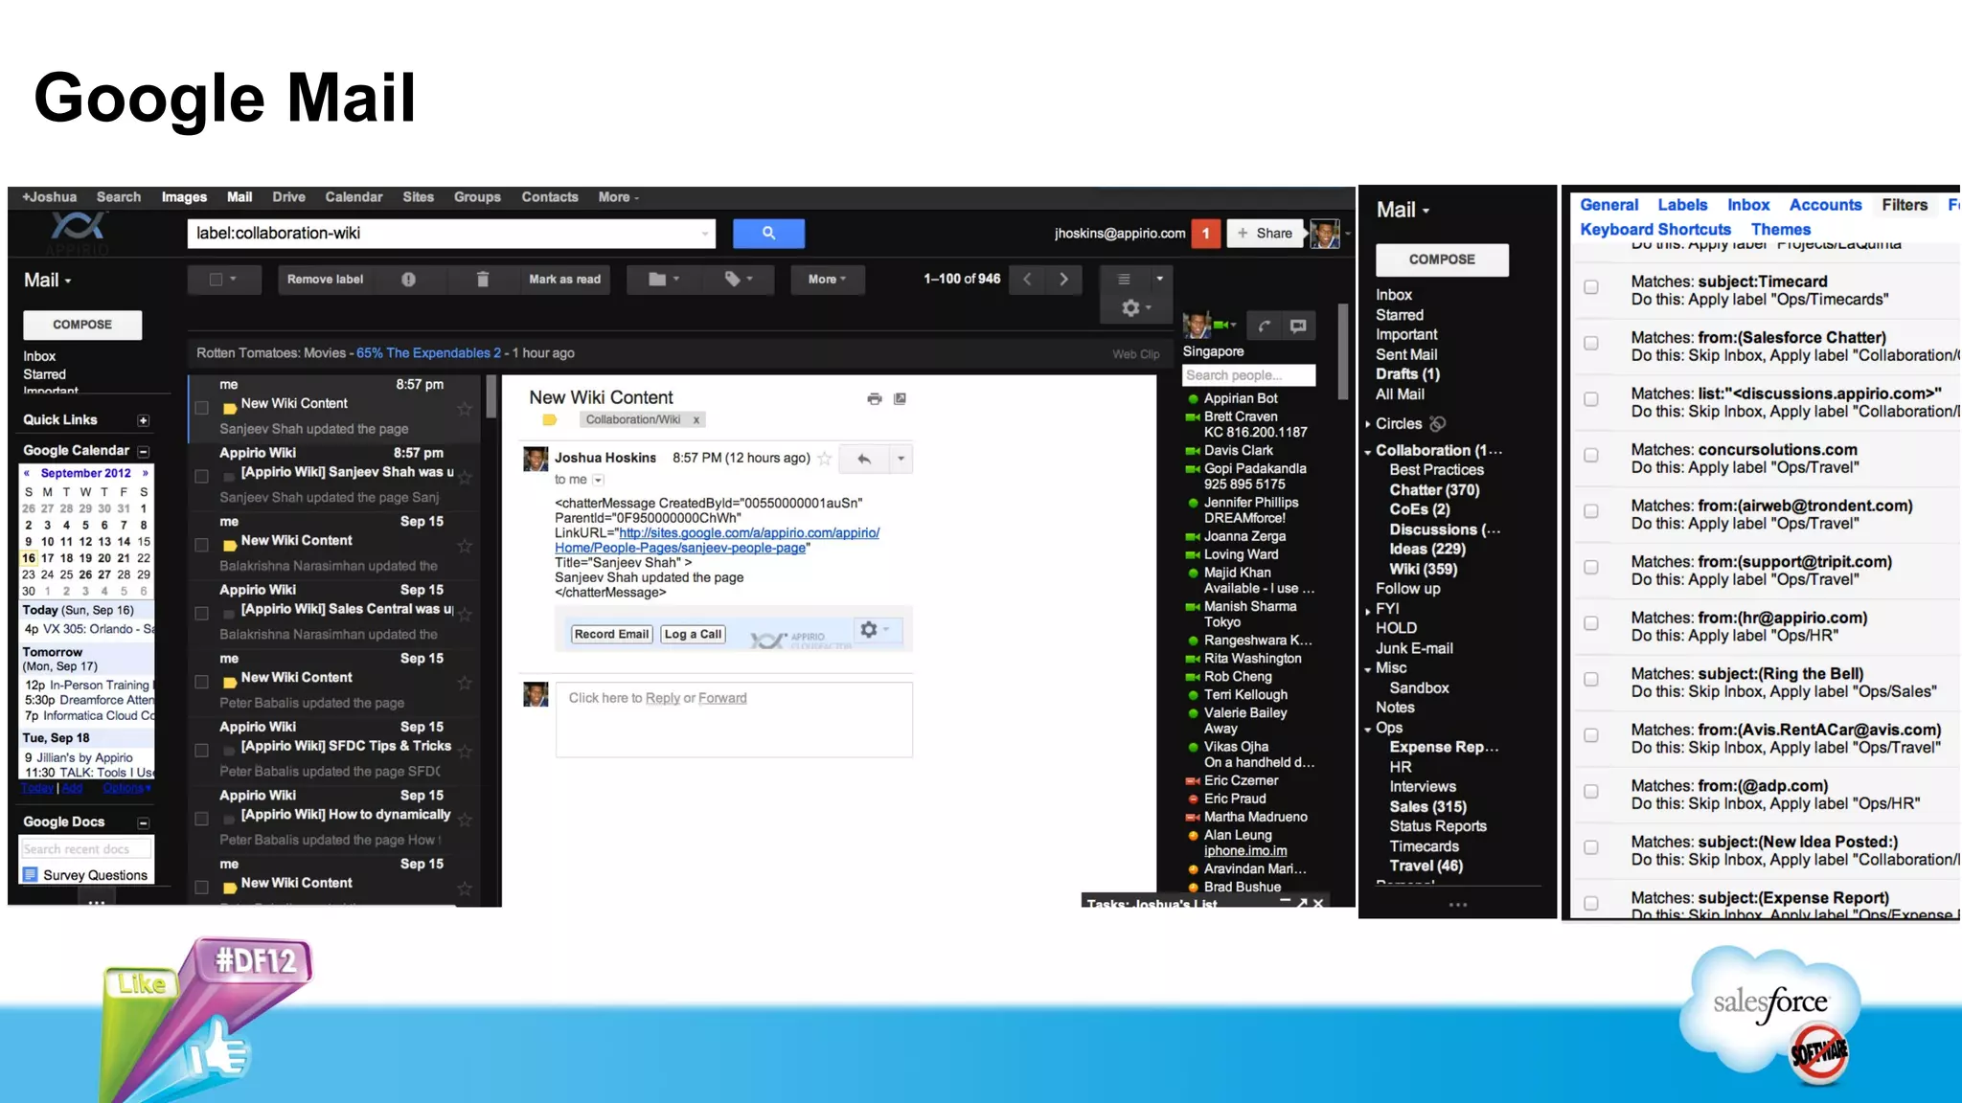
Task: Check the SFDC Tips & Tricks email
Action: pyautogui.click(x=202, y=751)
